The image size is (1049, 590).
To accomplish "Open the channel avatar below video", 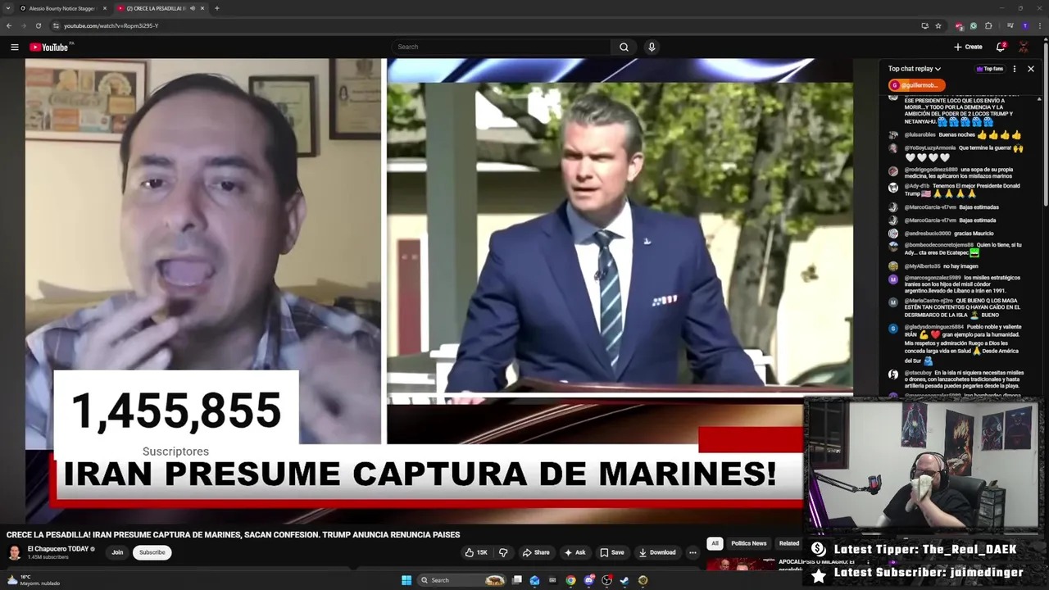I will click(x=14, y=552).
